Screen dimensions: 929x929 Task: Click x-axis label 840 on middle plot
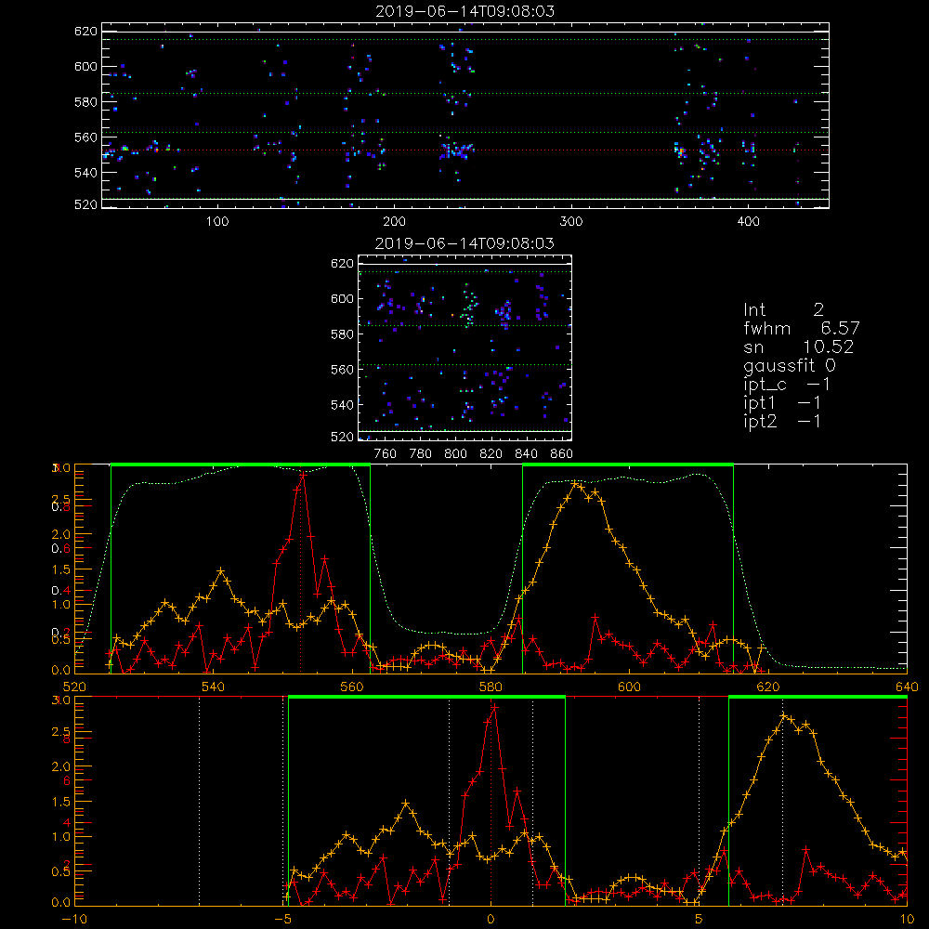tap(526, 454)
